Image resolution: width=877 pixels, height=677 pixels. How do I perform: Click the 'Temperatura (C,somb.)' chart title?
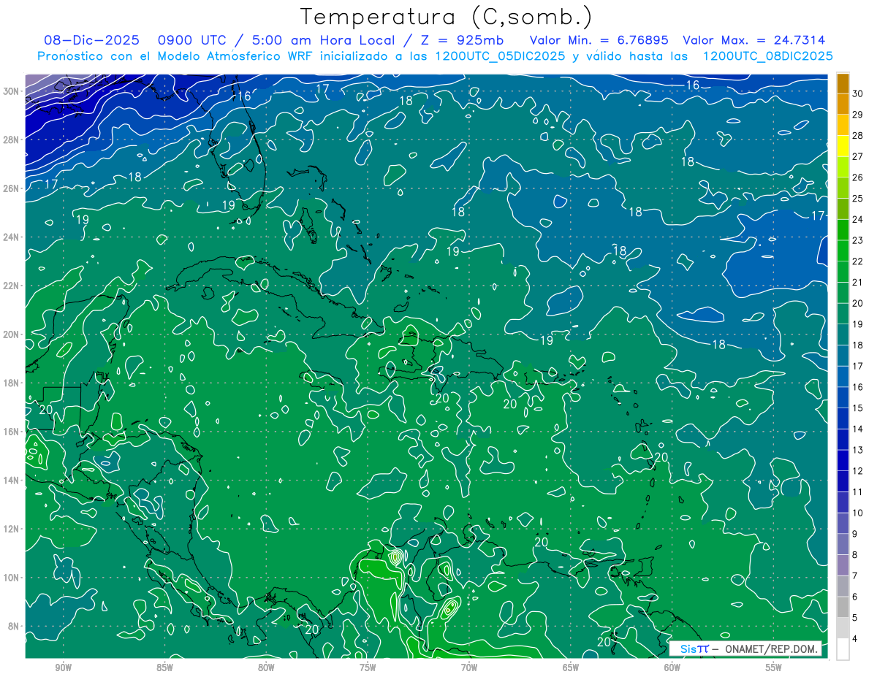[447, 17]
